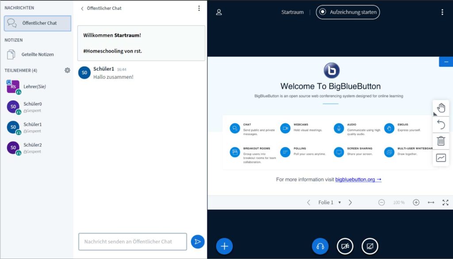The width and height of the screenshot is (453, 259).
Task: Open chat options three-dot menu
Action: 199,8
